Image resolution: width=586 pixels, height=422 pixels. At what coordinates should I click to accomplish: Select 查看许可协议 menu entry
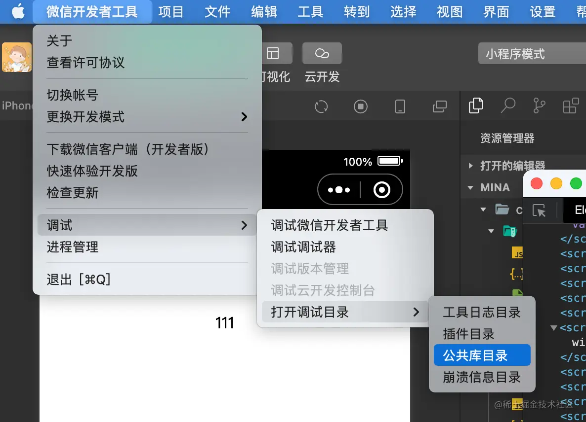pyautogui.click(x=147, y=62)
